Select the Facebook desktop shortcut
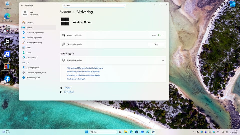240x135 pixels. pyautogui.click(x=7, y=80)
